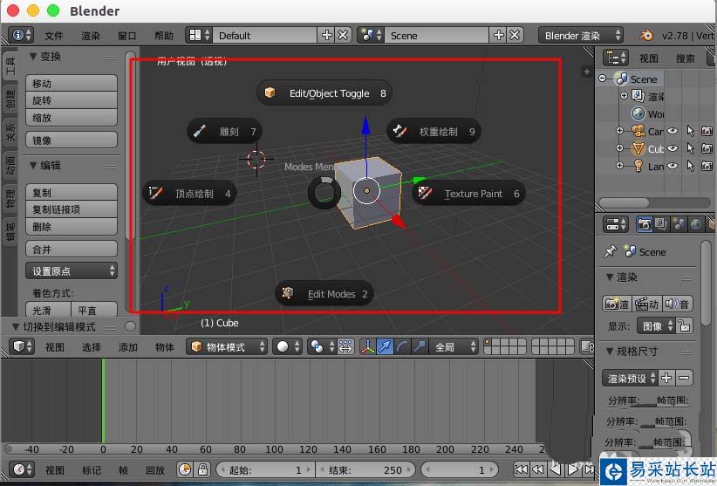Toggle Lamp visibility eye in outliner
The width and height of the screenshot is (717, 486).
pyautogui.click(x=673, y=166)
